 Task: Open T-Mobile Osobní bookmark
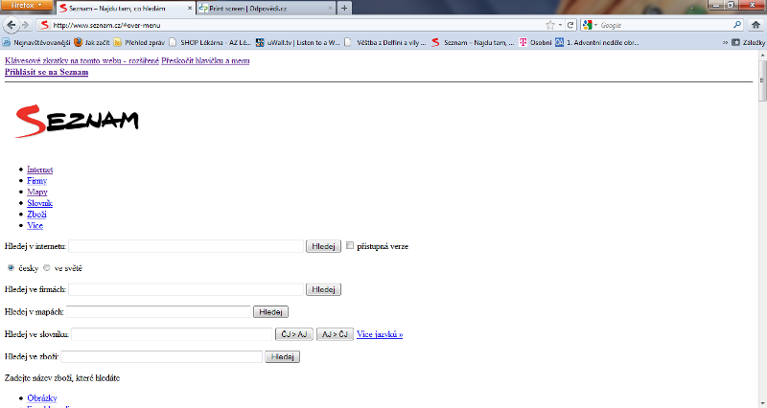click(535, 42)
